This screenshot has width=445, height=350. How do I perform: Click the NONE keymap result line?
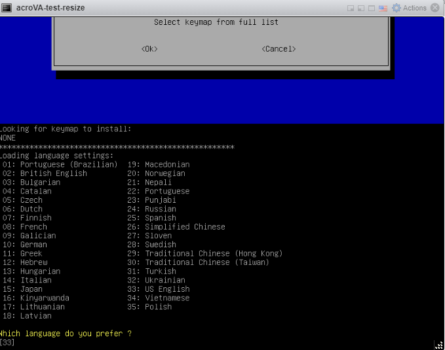(x=8, y=138)
